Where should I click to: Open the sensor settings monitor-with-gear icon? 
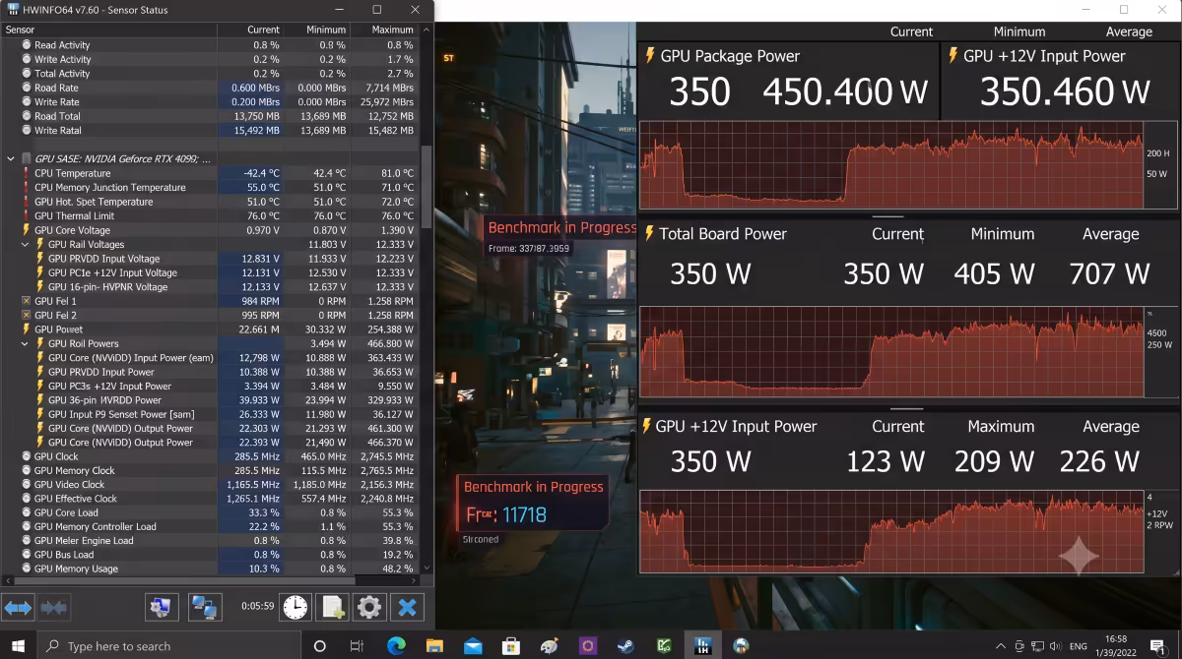[x=162, y=607]
